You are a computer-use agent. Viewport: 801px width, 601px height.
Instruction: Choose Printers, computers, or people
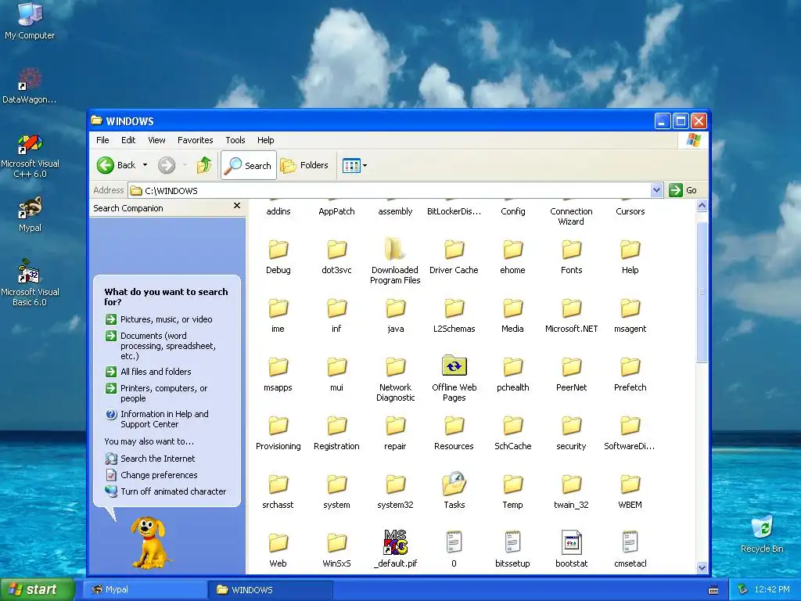[x=156, y=393]
